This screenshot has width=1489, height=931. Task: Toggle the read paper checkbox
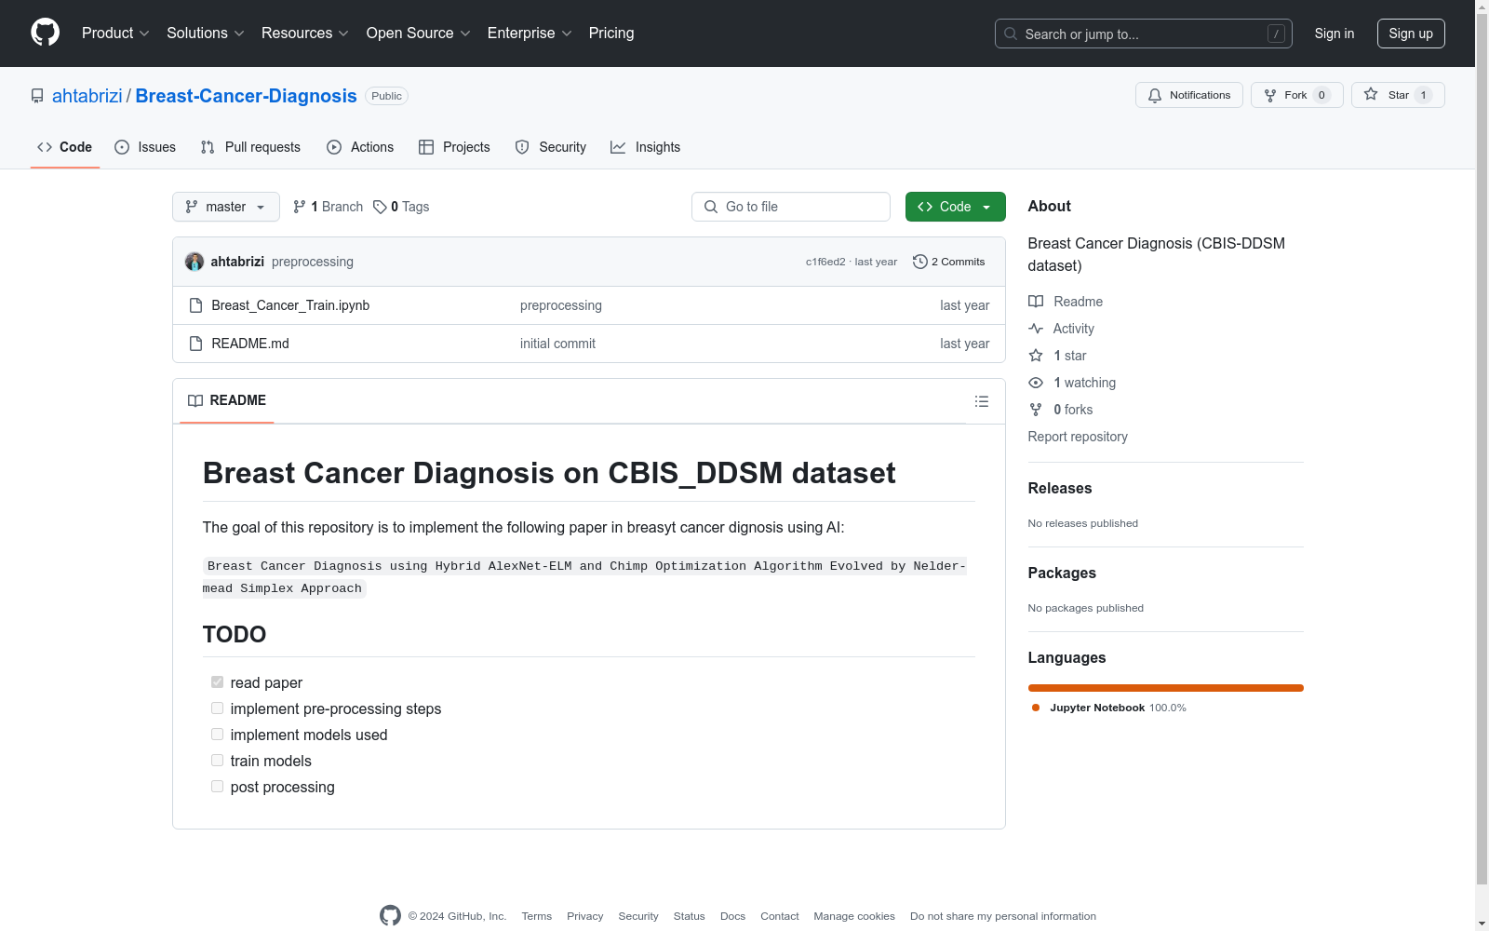coord(217,682)
